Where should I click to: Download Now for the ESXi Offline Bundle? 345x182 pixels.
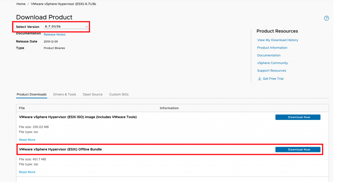point(298,149)
